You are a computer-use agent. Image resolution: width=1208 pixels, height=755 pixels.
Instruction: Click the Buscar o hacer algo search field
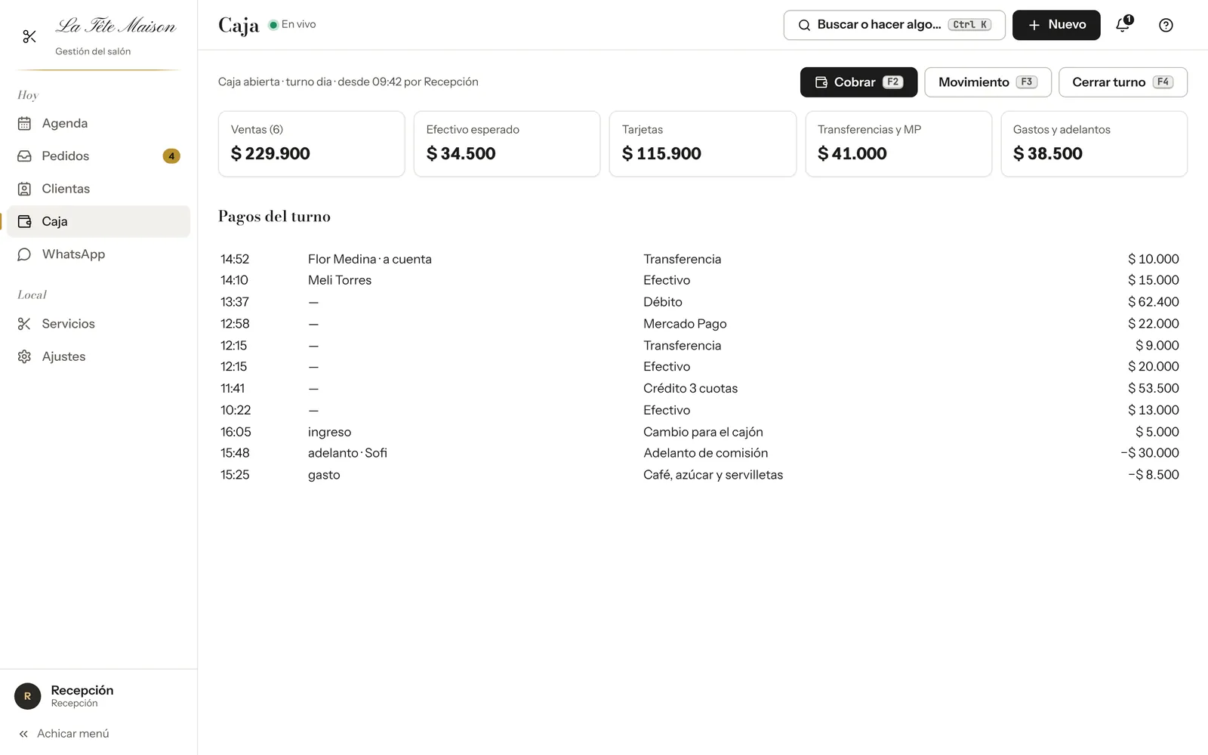point(894,25)
